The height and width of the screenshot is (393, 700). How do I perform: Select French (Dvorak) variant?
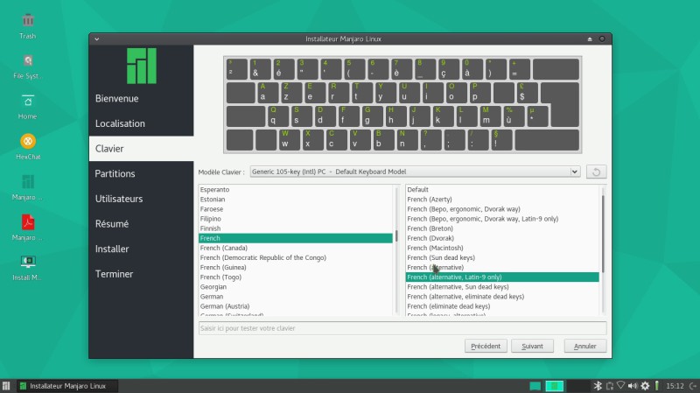pyautogui.click(x=502, y=238)
